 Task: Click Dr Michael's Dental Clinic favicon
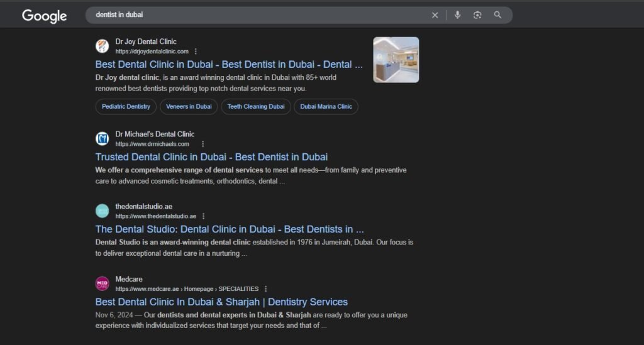pyautogui.click(x=102, y=138)
